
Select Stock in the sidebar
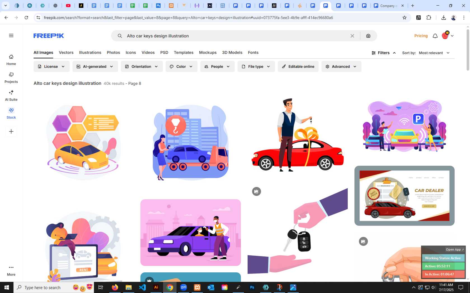tap(11, 114)
